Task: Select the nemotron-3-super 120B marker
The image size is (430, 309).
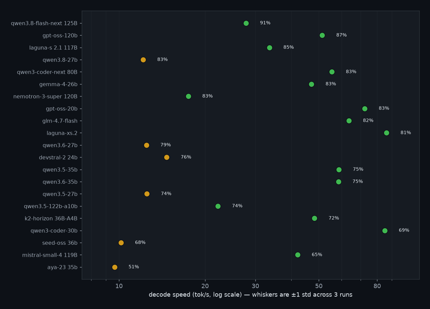Action: [188, 96]
